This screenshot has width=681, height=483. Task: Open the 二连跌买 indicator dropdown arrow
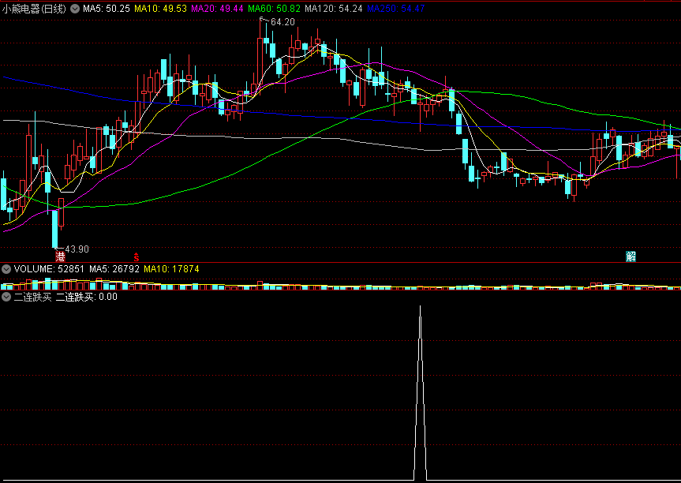6,297
